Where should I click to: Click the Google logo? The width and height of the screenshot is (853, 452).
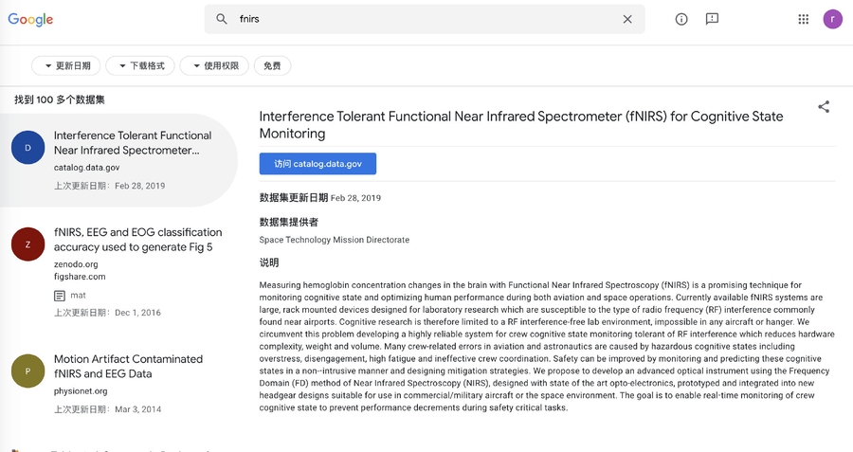[x=30, y=20]
